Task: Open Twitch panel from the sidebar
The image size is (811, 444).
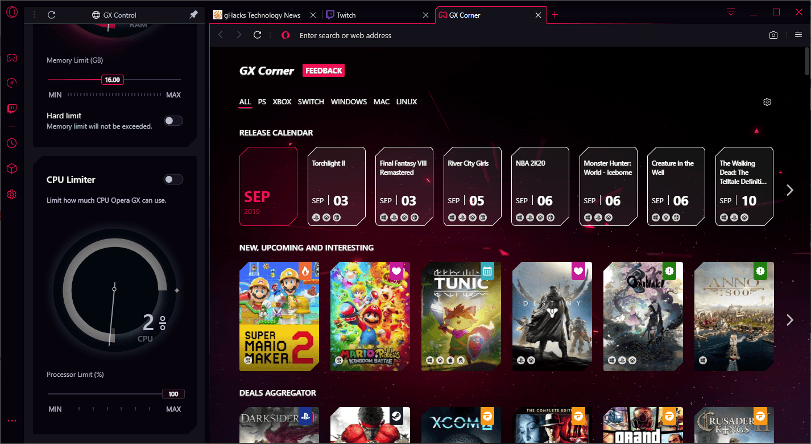Action: tap(12, 108)
